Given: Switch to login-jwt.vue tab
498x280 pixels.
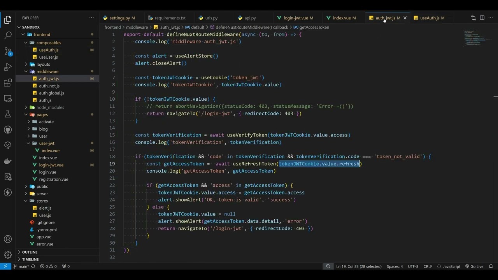Looking at the screenshot, I should pyautogui.click(x=296, y=18).
